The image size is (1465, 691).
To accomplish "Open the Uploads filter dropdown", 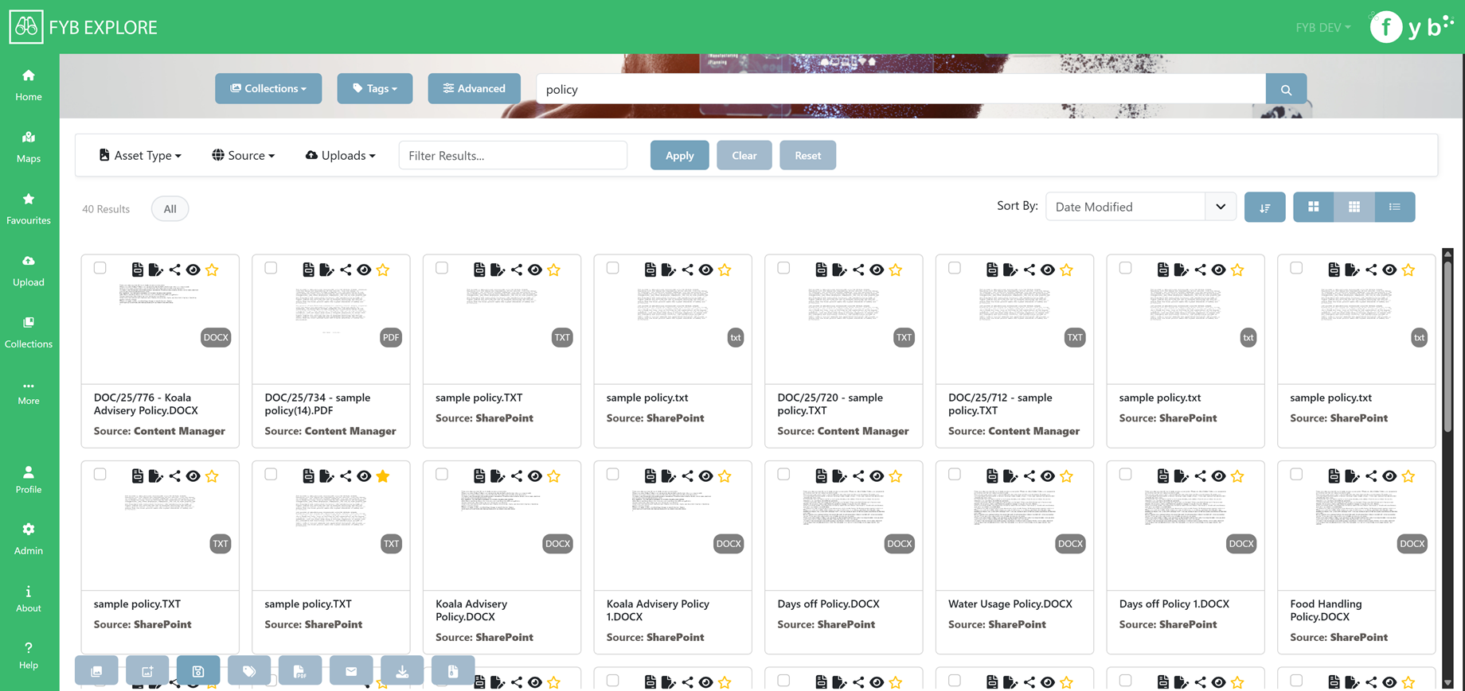I will point(340,155).
